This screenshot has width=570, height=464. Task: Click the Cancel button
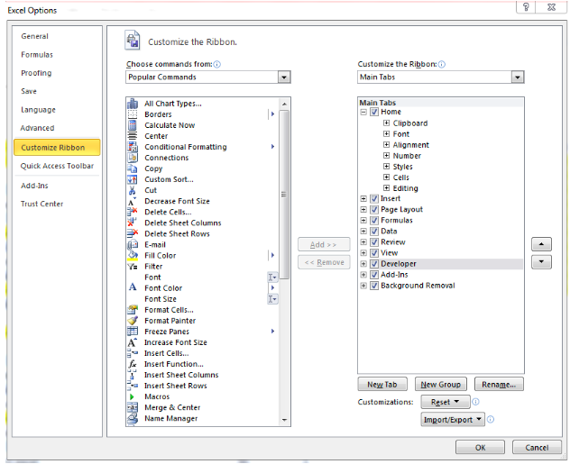[x=537, y=447]
